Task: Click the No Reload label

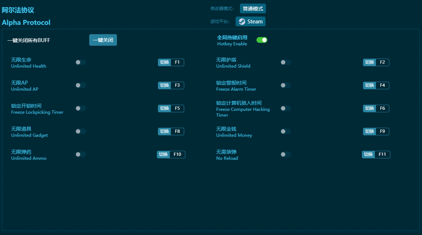Action: click(227, 158)
